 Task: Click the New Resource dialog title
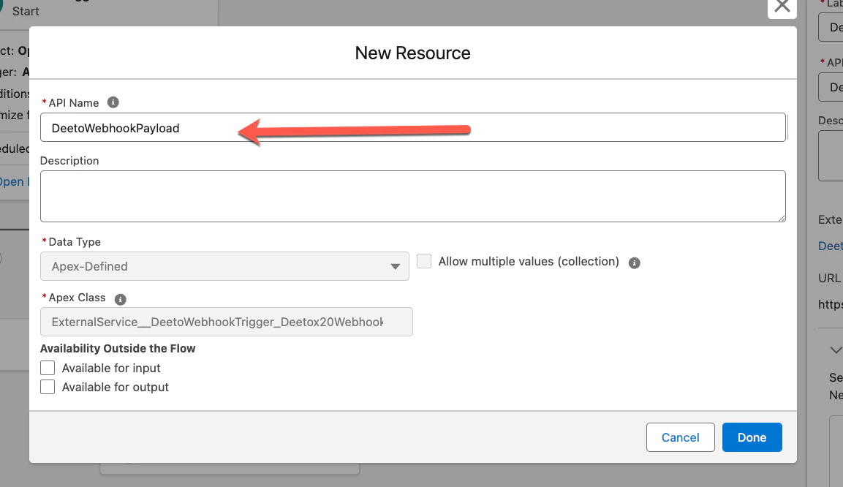pos(413,53)
